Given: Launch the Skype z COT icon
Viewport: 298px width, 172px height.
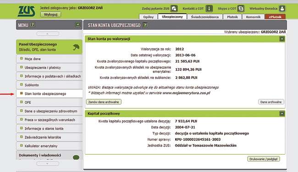Looking at the screenshot, I should [x=241, y=9].
